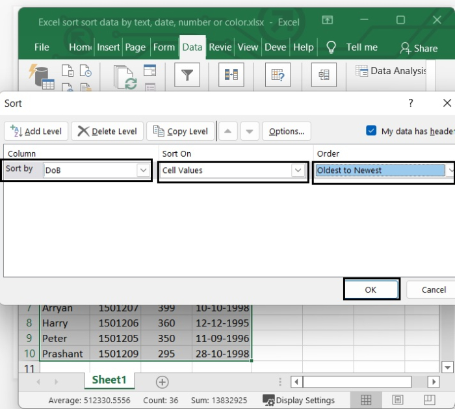Open the File menu tab
Image resolution: width=455 pixels, height=409 pixels.
(42, 47)
